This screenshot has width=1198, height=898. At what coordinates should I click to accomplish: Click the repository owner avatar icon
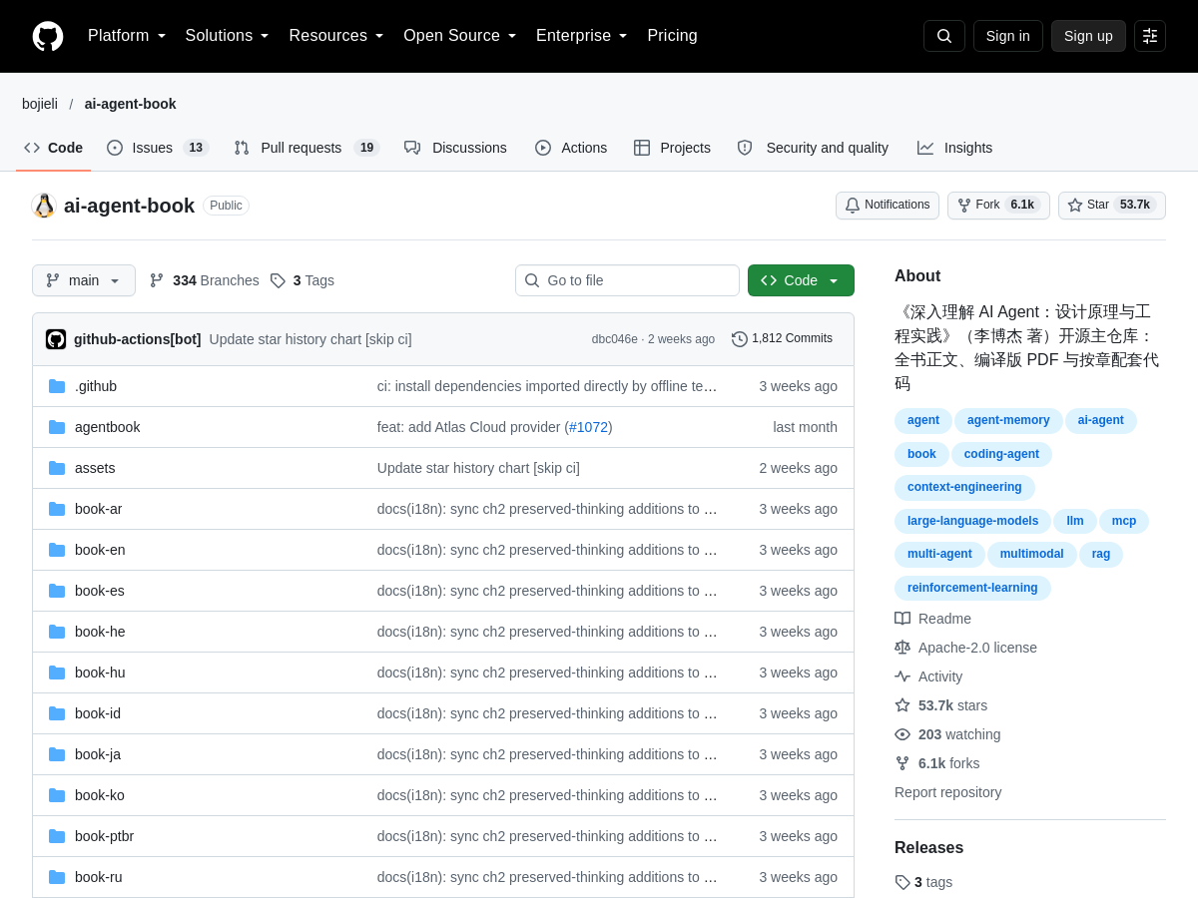(x=44, y=206)
